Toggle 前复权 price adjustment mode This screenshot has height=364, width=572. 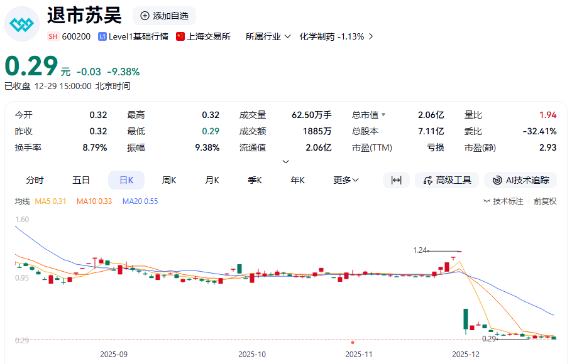pos(545,201)
